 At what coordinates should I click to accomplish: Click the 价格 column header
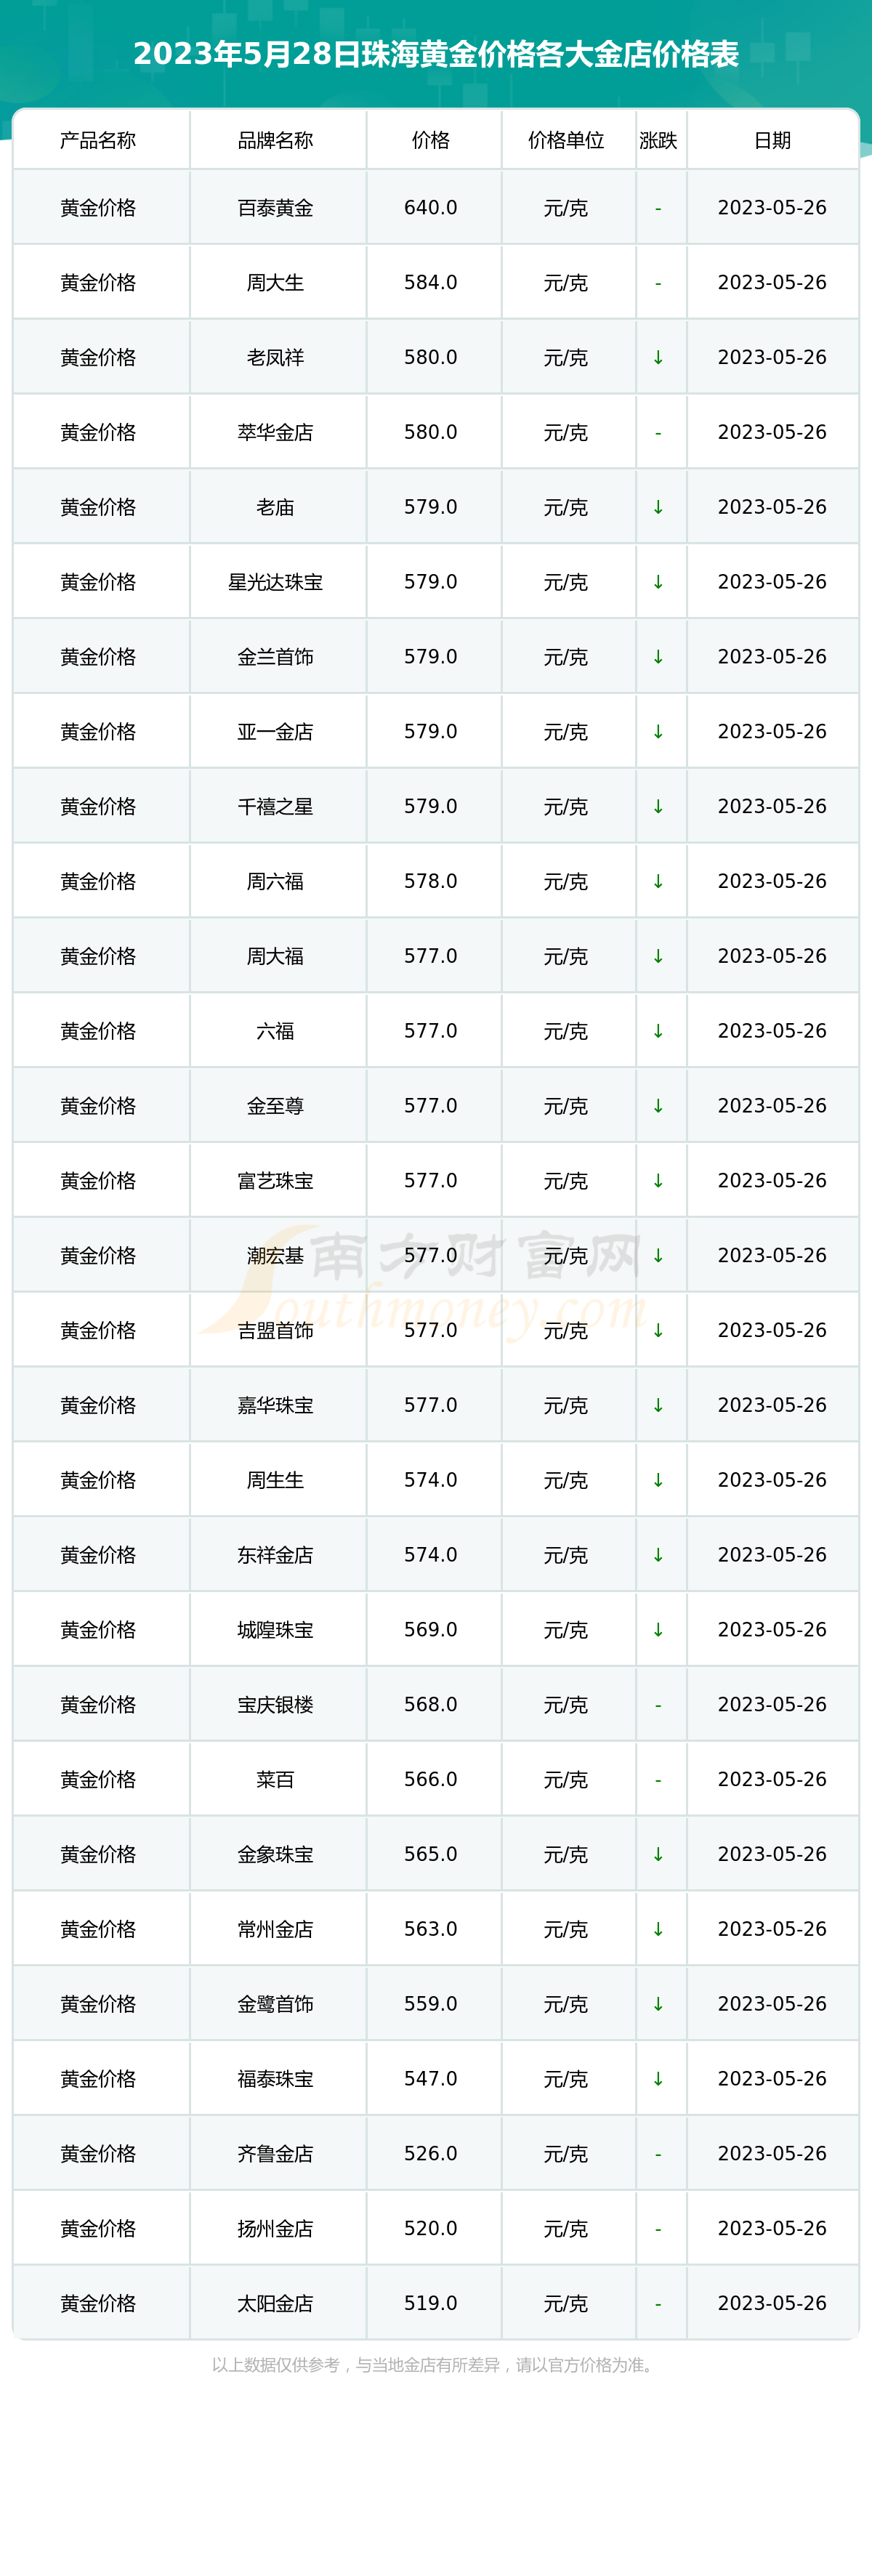coord(431,140)
